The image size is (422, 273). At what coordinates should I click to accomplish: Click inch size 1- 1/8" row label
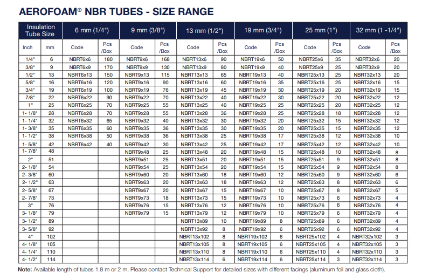[30, 113]
